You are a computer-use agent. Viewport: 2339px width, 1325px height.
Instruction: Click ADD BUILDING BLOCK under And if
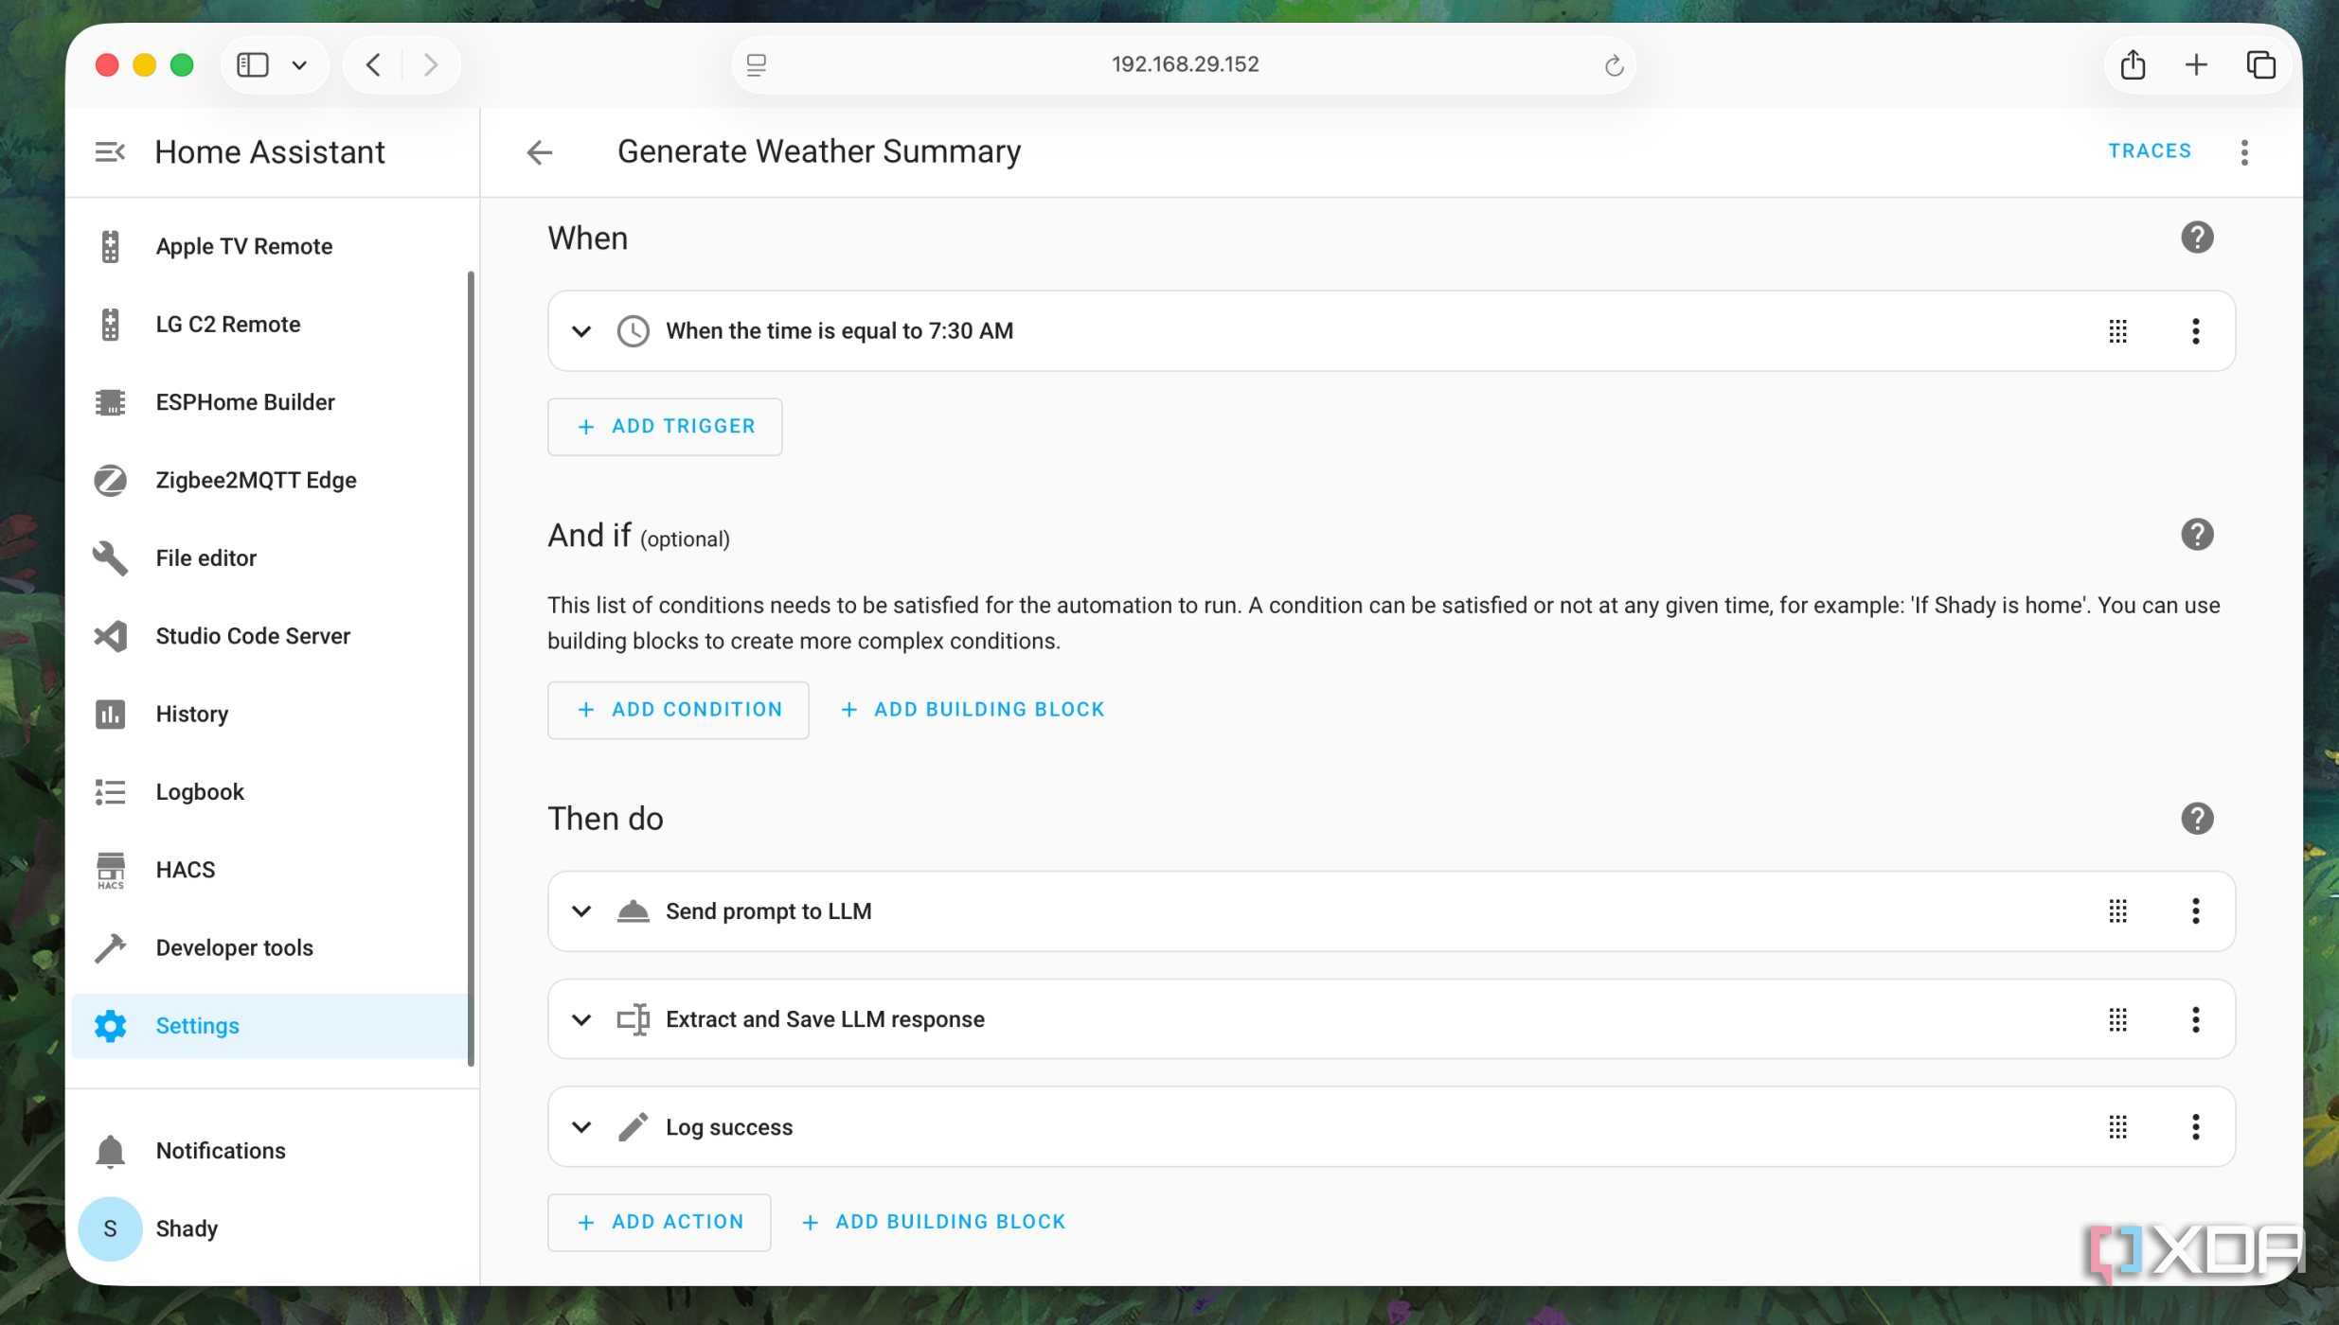(973, 710)
